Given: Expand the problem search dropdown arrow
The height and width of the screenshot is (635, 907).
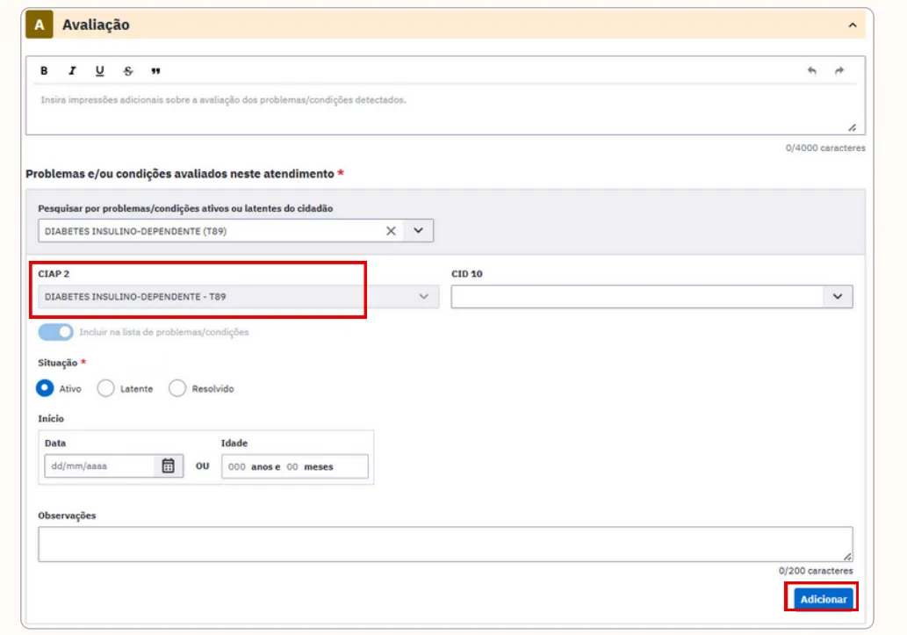Looking at the screenshot, I should (x=418, y=231).
